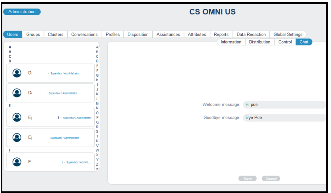Viewport: 331px width, 193px height.
Task: Click the F user's Supervisor / Admini... link
Action: 79,162
